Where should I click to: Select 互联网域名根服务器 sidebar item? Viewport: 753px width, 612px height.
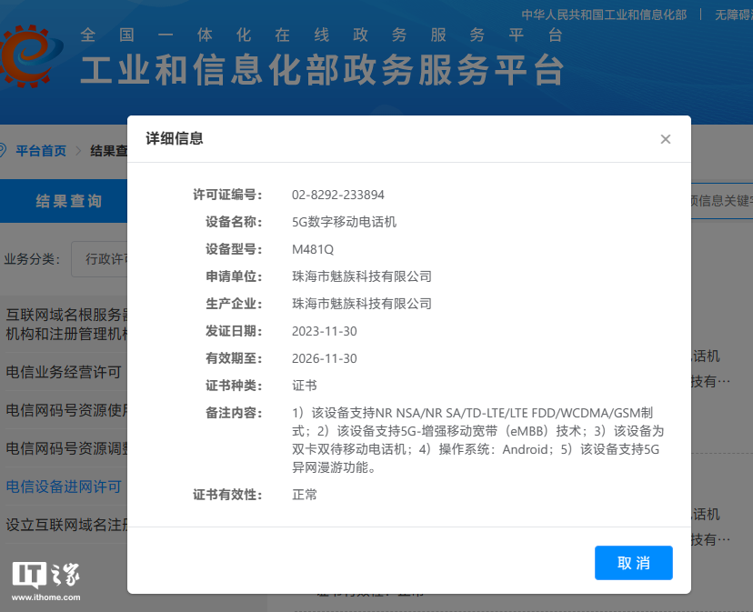[66, 325]
